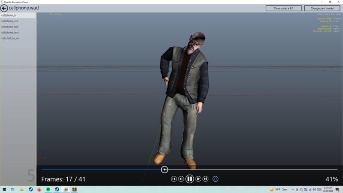Click the Change ped model button
The width and height of the screenshot is (343, 193).
322,8
